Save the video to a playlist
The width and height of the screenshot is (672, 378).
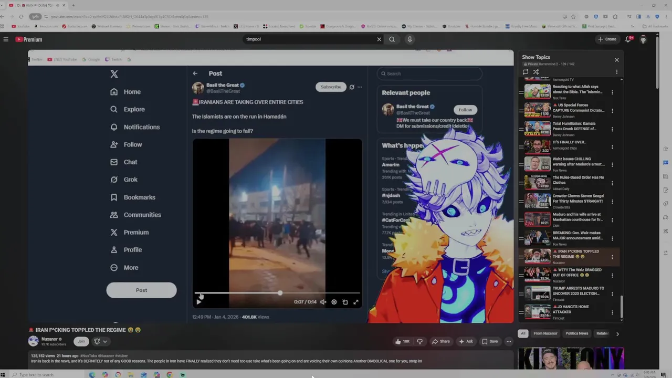point(490,341)
